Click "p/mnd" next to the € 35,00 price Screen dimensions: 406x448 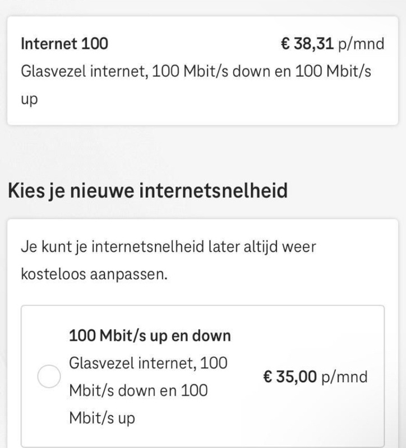(x=344, y=377)
